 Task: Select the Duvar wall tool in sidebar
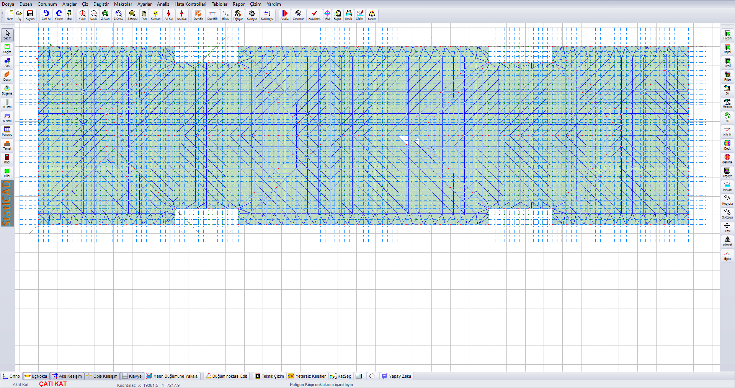(x=7, y=76)
